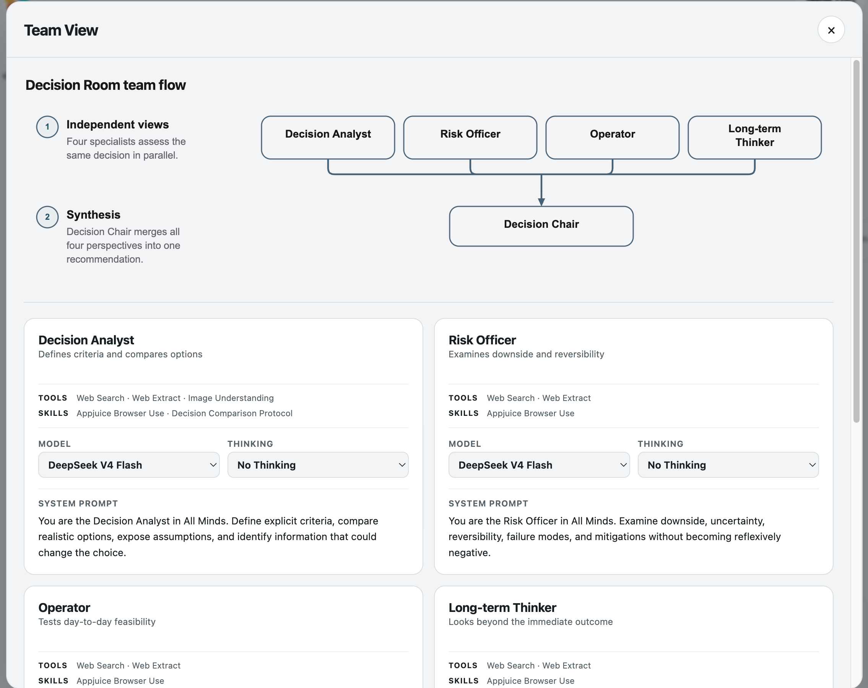The width and height of the screenshot is (868, 688).
Task: Click the 'Synthesis' heading
Action: pos(93,214)
